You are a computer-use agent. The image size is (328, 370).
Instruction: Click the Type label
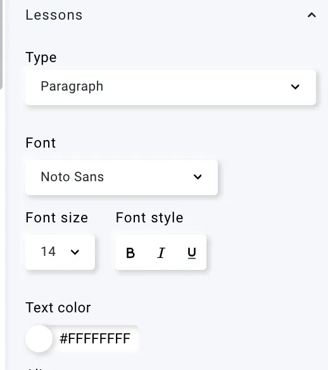[41, 58]
